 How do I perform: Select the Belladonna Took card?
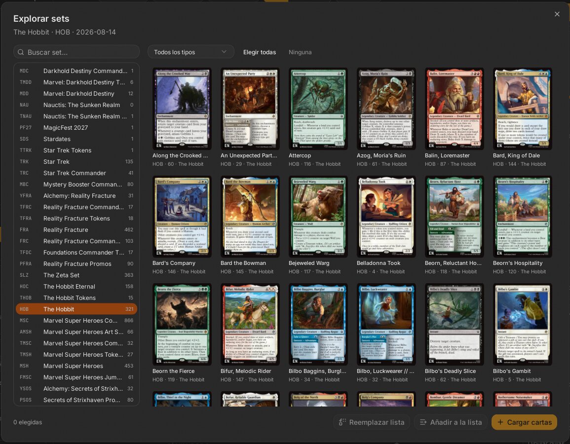pos(386,217)
